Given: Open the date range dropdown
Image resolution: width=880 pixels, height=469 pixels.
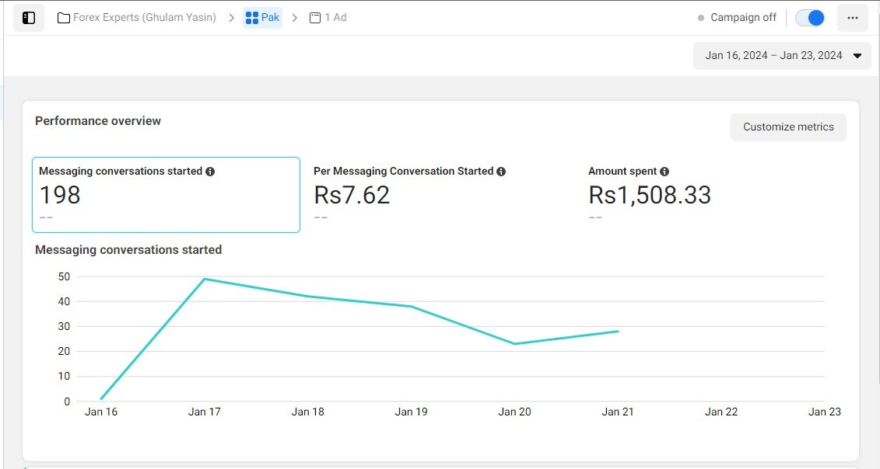Looking at the screenshot, I should (781, 56).
